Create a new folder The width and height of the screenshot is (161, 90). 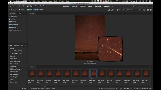[x=148, y=10]
